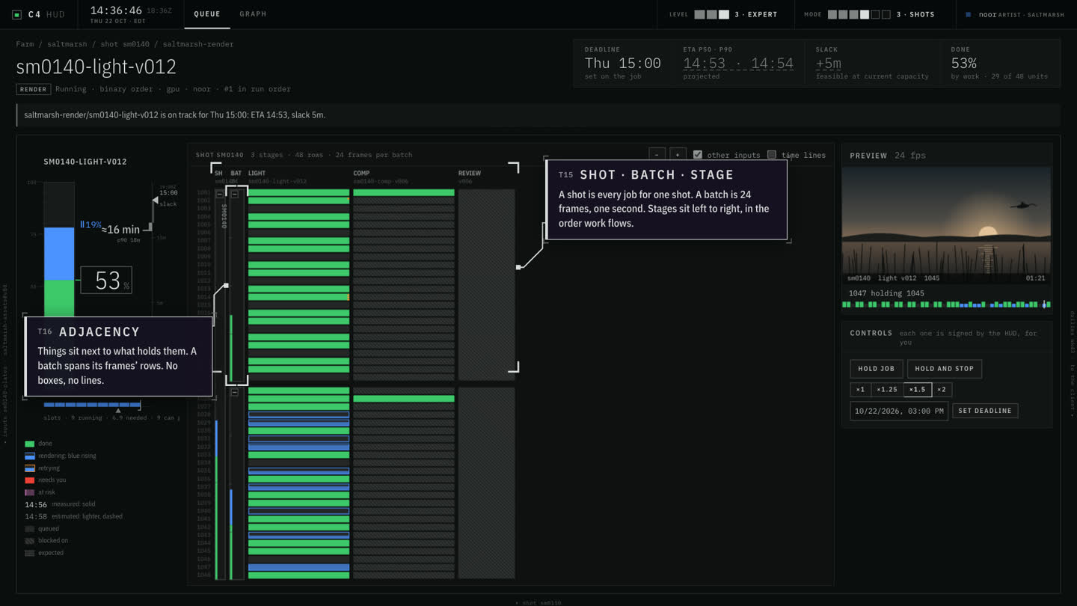Collapse the SH column at row 1001

pos(220,193)
